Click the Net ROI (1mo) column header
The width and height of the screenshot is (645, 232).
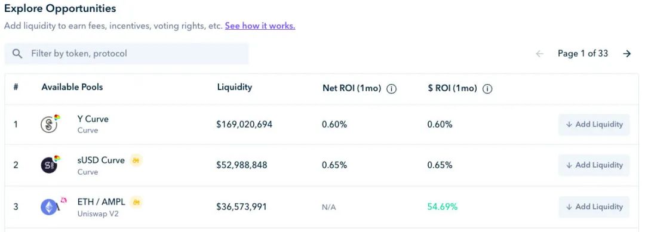(352, 88)
